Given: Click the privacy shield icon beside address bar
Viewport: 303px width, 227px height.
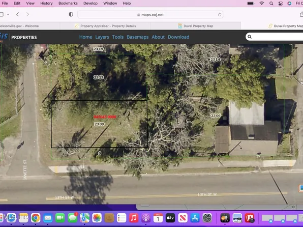Looking at the screenshot, I should tap(71, 15).
